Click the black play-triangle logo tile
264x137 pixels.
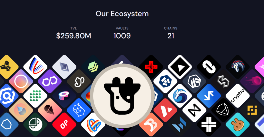point(180,67)
